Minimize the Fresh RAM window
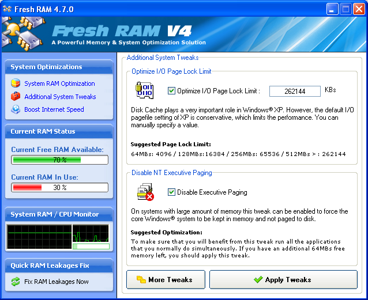Viewport: 368px width, 300px height. 332,9
